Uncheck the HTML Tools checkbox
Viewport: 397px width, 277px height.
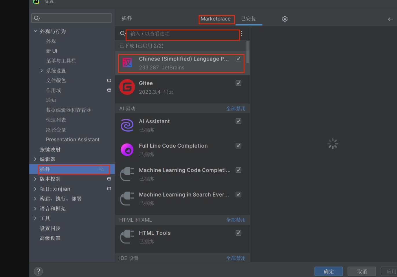[x=238, y=233]
